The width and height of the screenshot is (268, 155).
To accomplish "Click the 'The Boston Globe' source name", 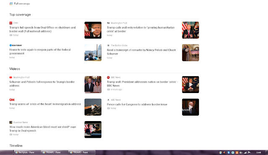I will click(119, 46).
